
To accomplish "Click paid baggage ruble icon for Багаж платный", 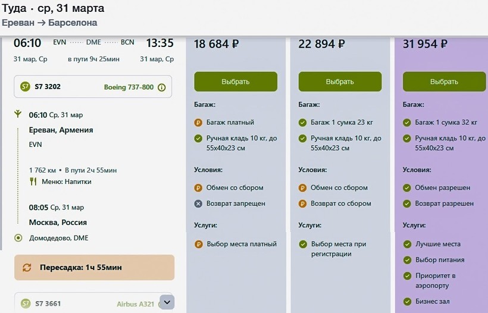I will pos(199,123).
